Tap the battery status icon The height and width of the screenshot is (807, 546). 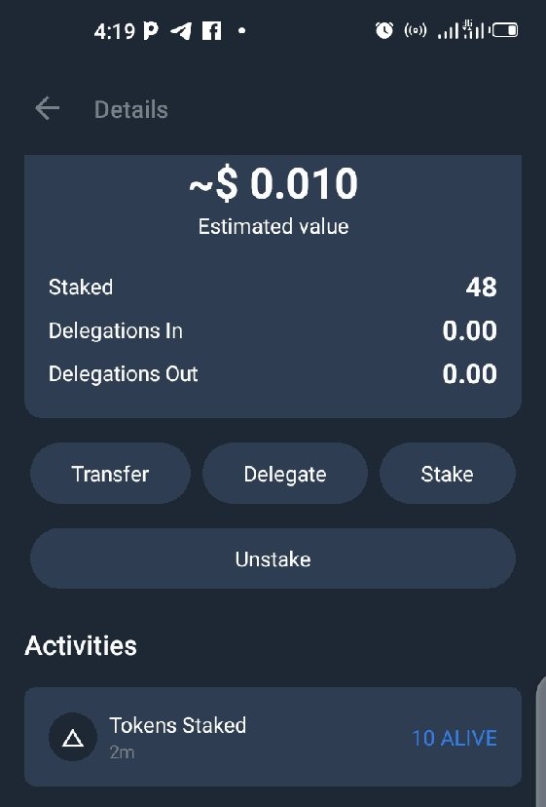coord(505,30)
